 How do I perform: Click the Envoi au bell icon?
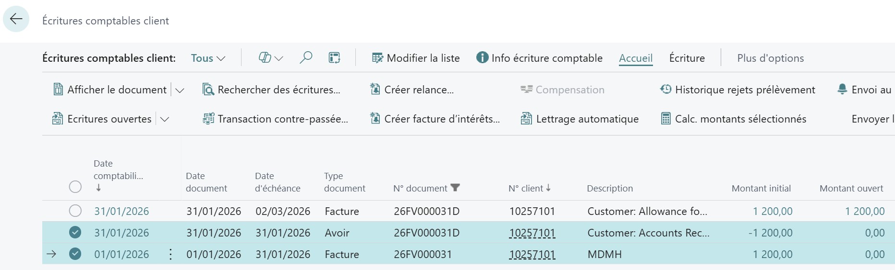(x=842, y=89)
